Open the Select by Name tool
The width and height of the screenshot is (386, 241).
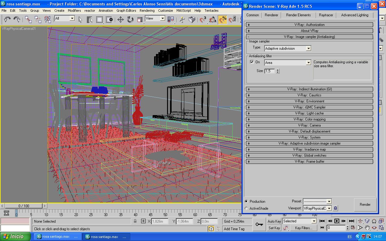click(x=90, y=20)
